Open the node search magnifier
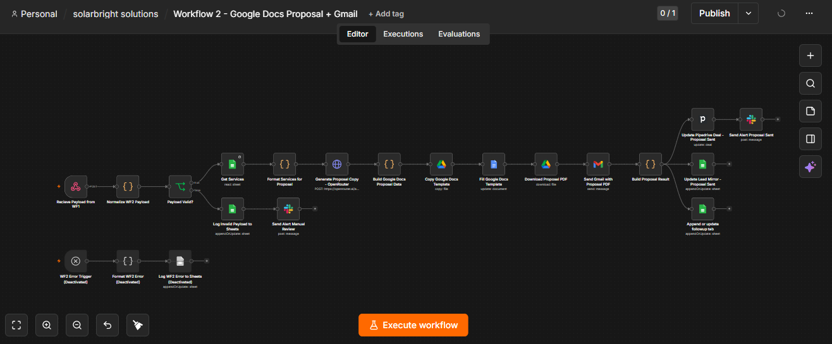 click(x=811, y=83)
